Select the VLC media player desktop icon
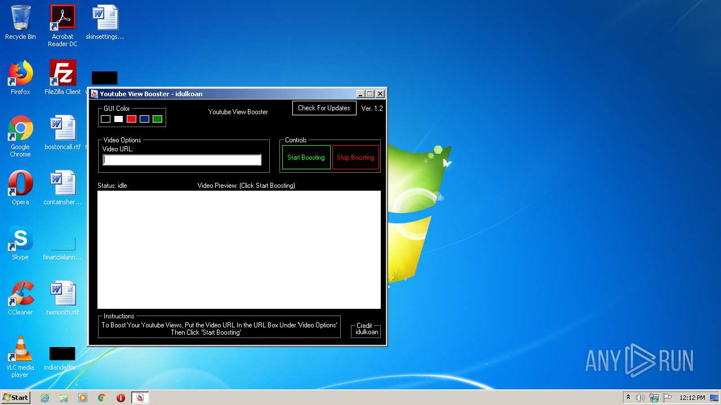The width and height of the screenshot is (721, 405). coord(20,357)
